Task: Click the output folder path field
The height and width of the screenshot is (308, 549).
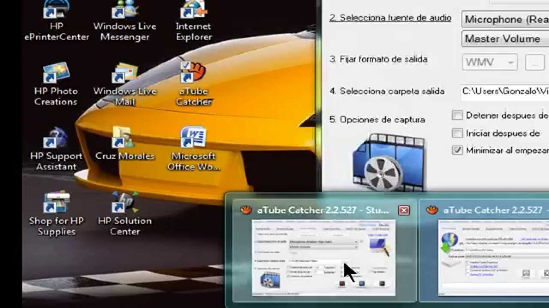Action: (505, 92)
